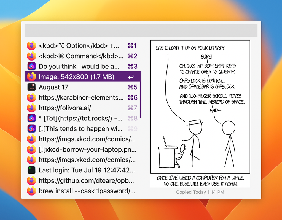This screenshot has height=220, width=282.
Task: Click the faded ⌘9 shortcut label
Action: (133, 129)
